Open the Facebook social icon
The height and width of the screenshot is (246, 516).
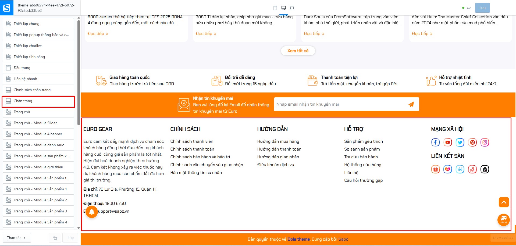[x=435, y=142]
